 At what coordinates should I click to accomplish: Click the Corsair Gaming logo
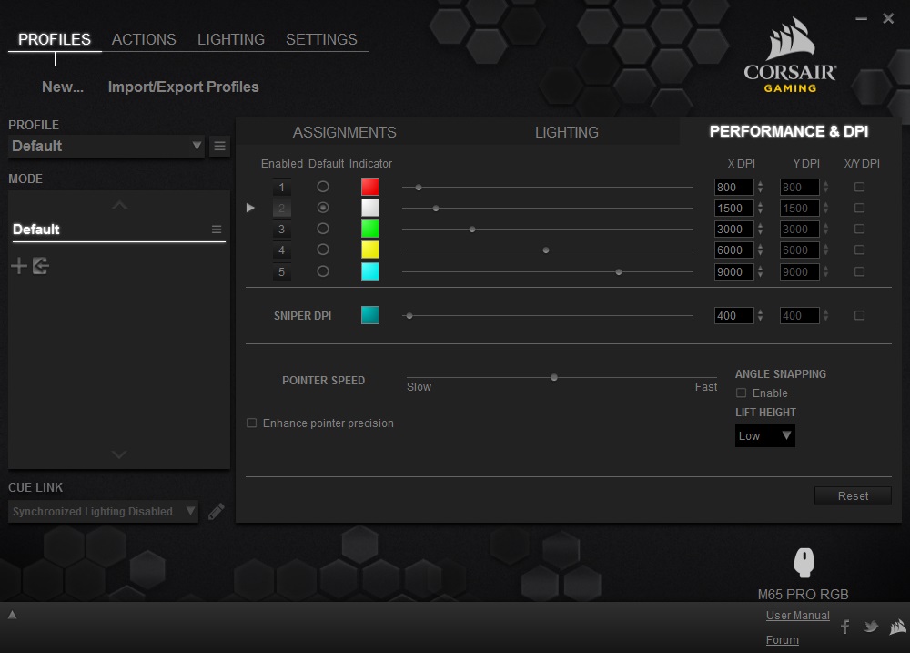[x=791, y=56]
